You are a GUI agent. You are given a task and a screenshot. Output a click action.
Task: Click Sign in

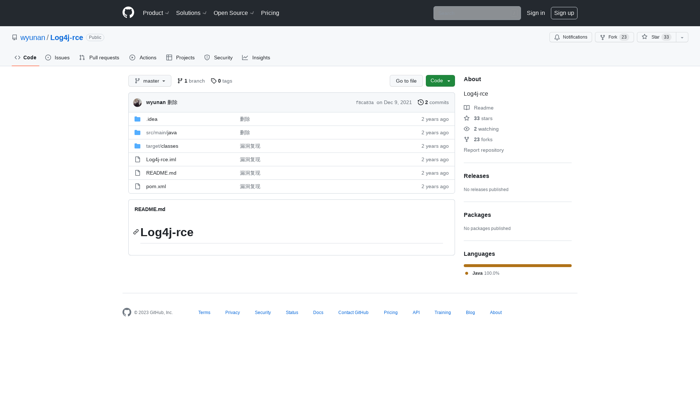[x=536, y=13]
